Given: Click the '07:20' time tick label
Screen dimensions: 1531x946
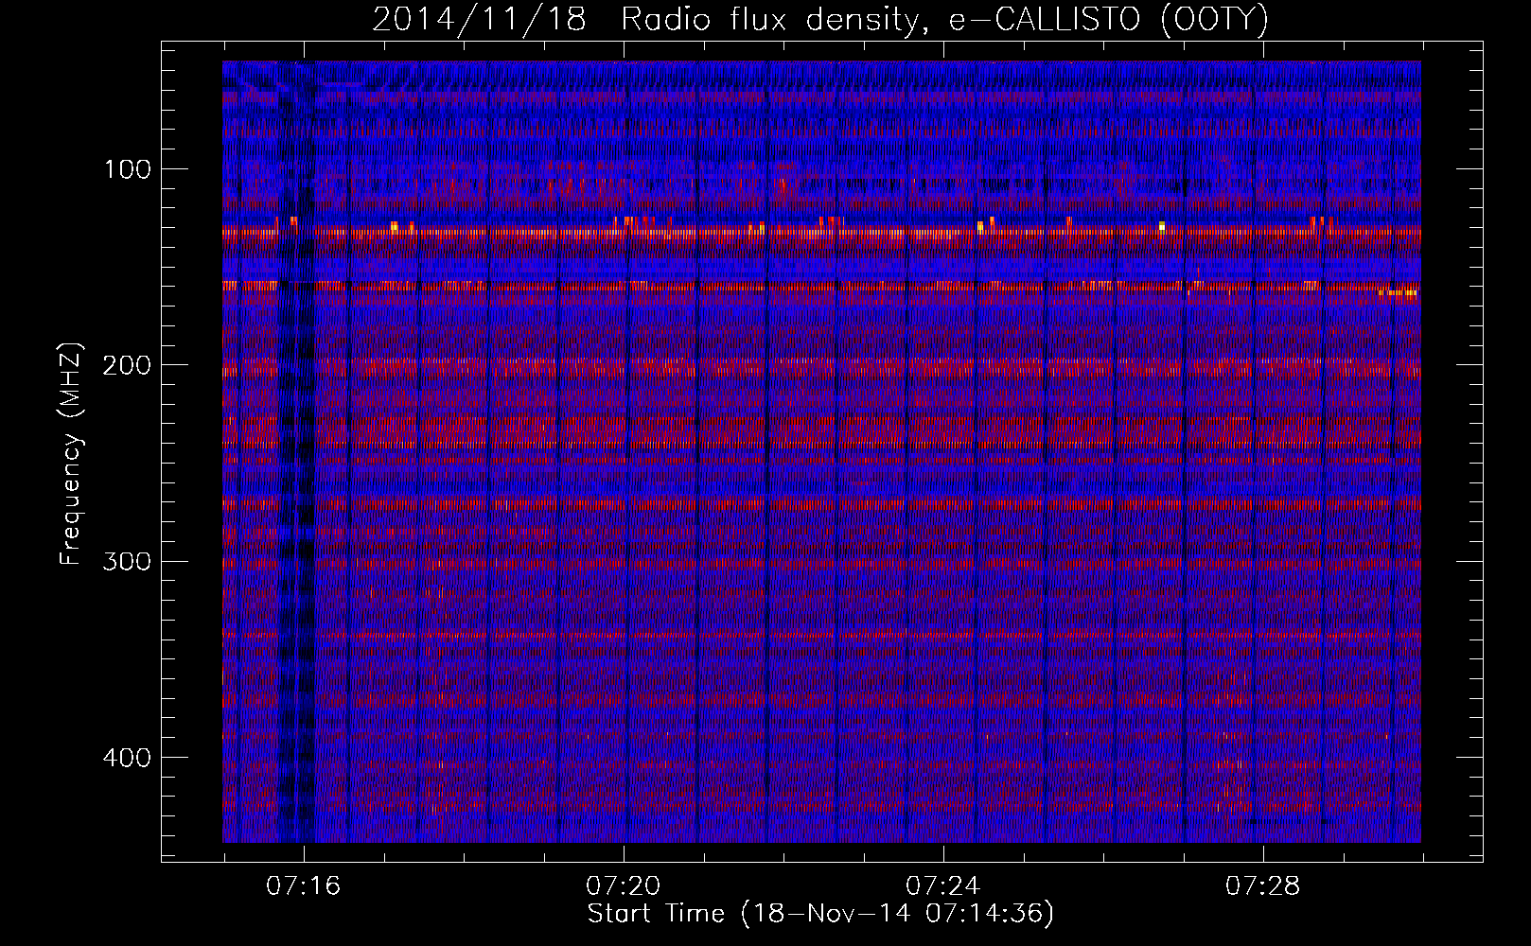Looking at the screenshot, I should point(624,886).
